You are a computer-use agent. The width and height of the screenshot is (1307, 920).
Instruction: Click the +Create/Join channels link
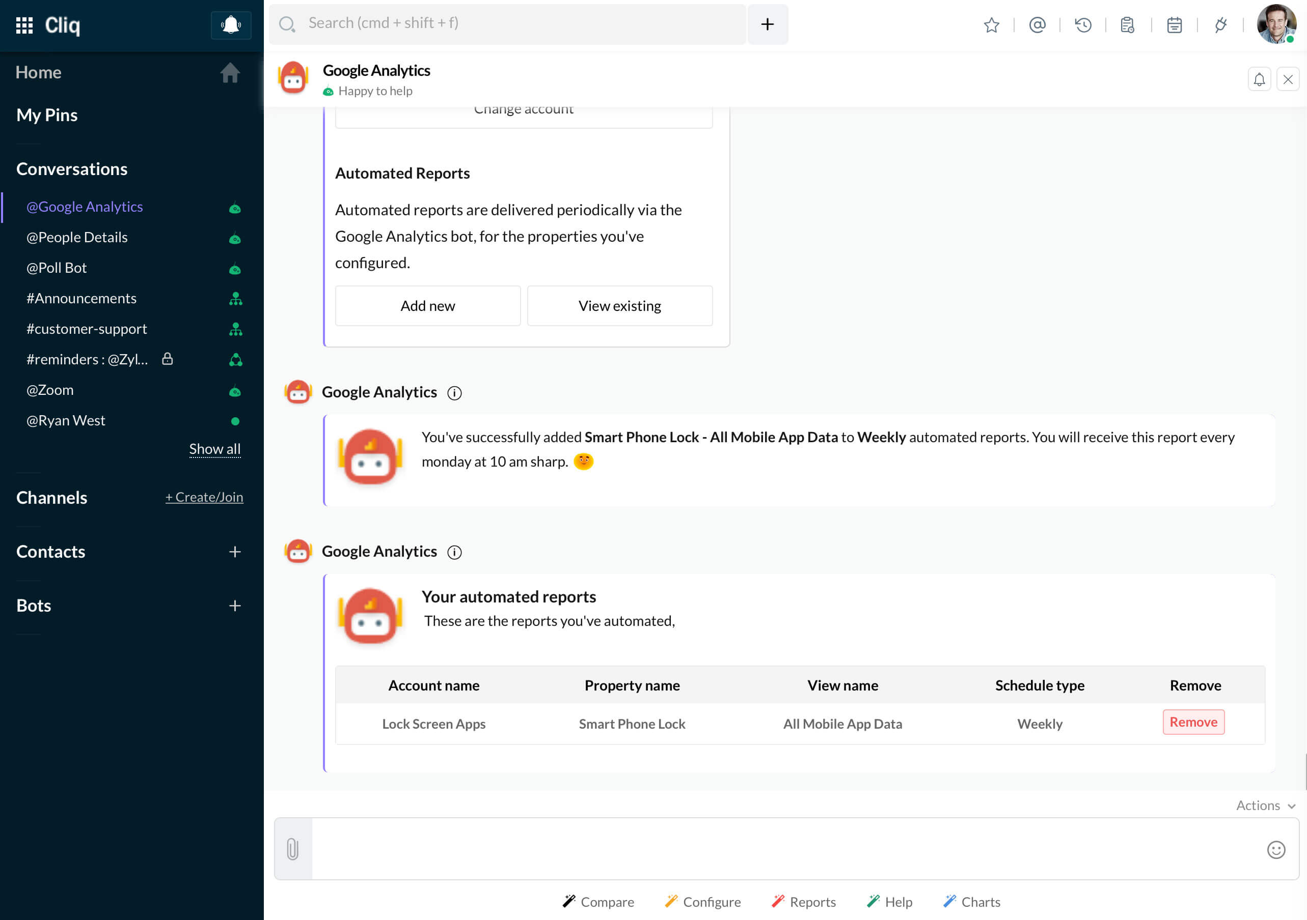(204, 498)
